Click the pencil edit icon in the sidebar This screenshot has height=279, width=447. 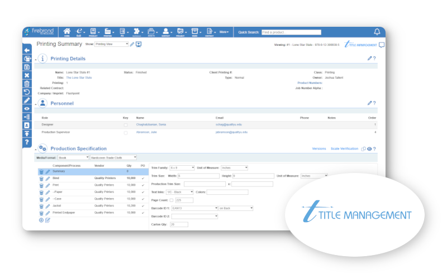(27, 100)
